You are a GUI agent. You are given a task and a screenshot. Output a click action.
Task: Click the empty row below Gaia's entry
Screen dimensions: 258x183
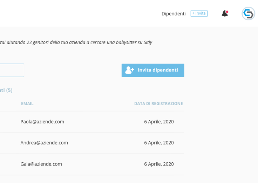point(92,179)
